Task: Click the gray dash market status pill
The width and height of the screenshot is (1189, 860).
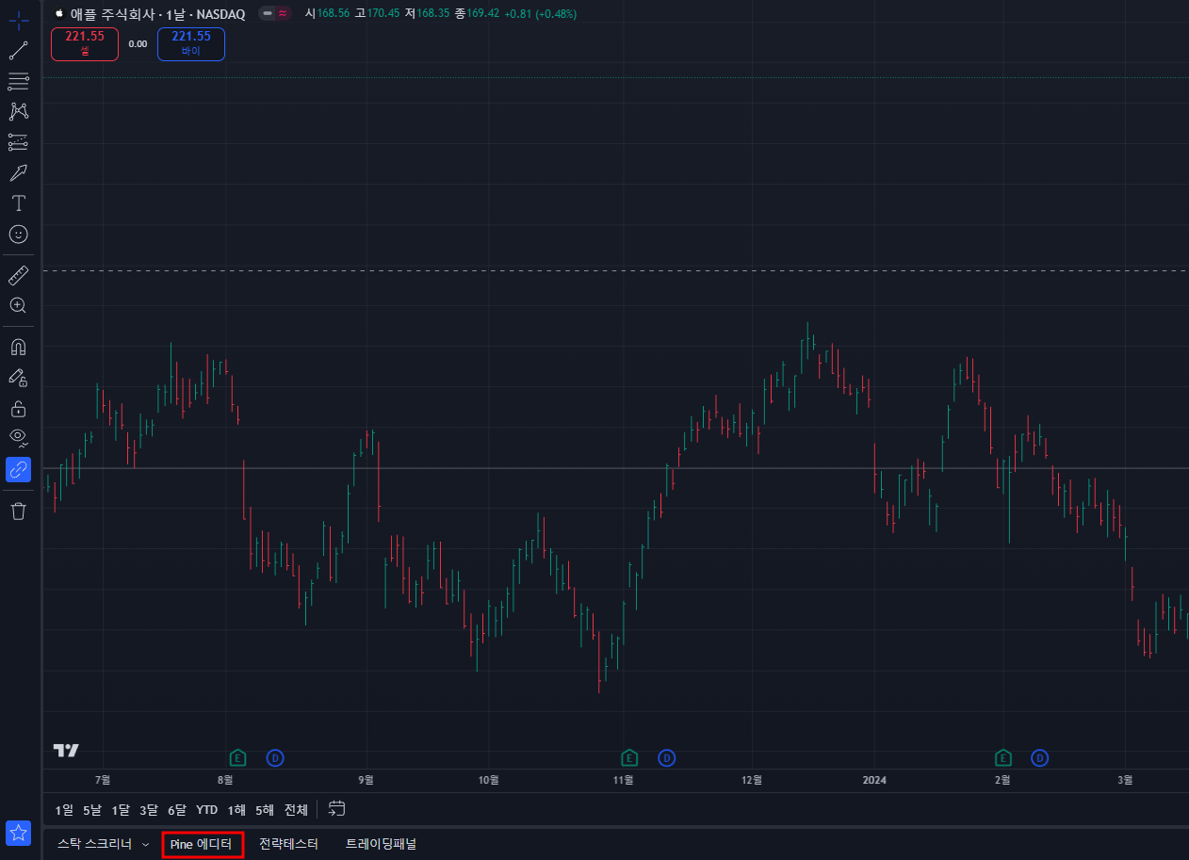Action: (x=267, y=14)
